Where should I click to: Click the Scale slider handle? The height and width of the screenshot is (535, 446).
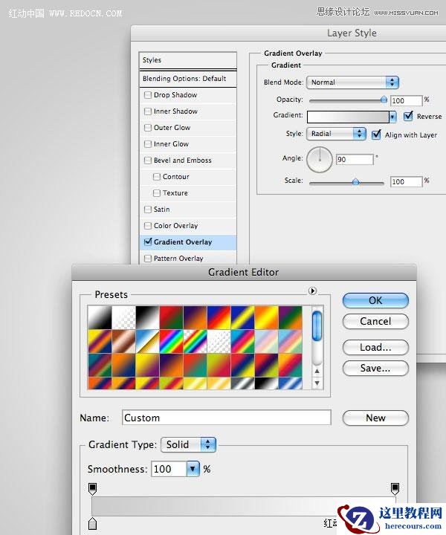click(x=355, y=181)
